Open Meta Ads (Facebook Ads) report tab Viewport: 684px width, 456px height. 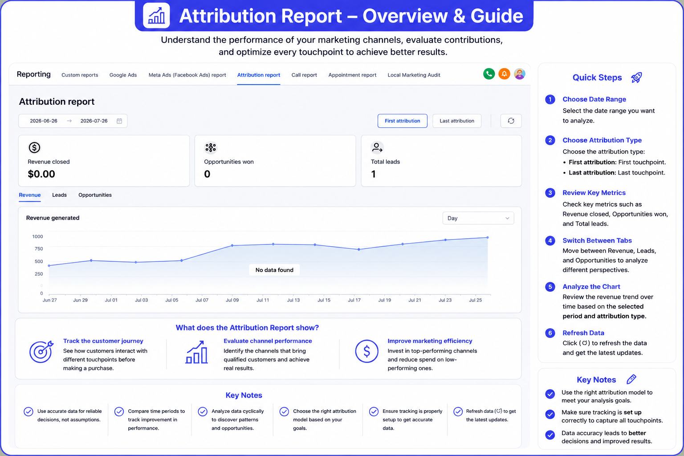[x=187, y=75]
